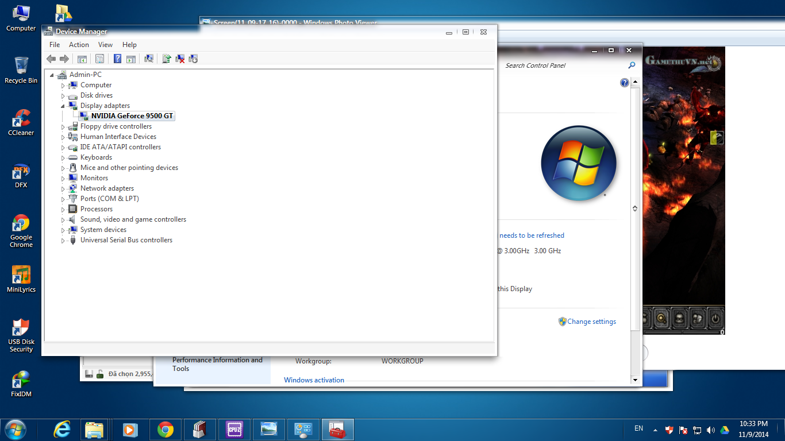Expand the Keyboards category
This screenshot has height=441, width=785.
click(x=63, y=158)
